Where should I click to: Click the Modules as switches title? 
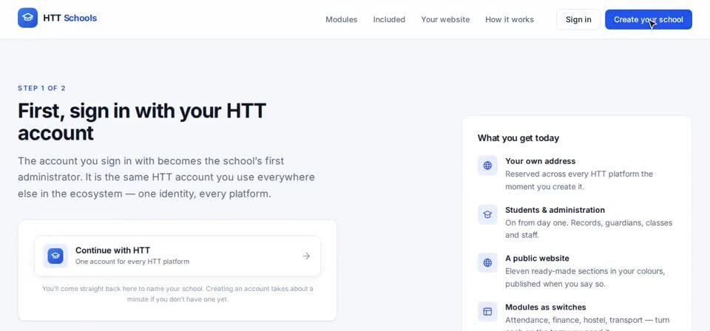point(546,307)
